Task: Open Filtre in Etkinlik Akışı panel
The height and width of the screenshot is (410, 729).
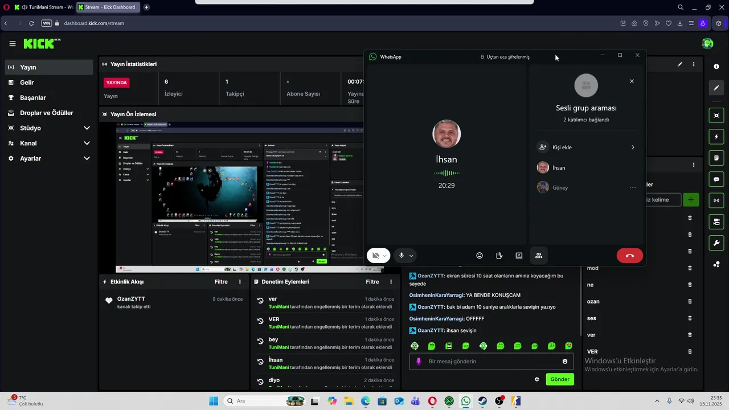Action: pos(221,282)
